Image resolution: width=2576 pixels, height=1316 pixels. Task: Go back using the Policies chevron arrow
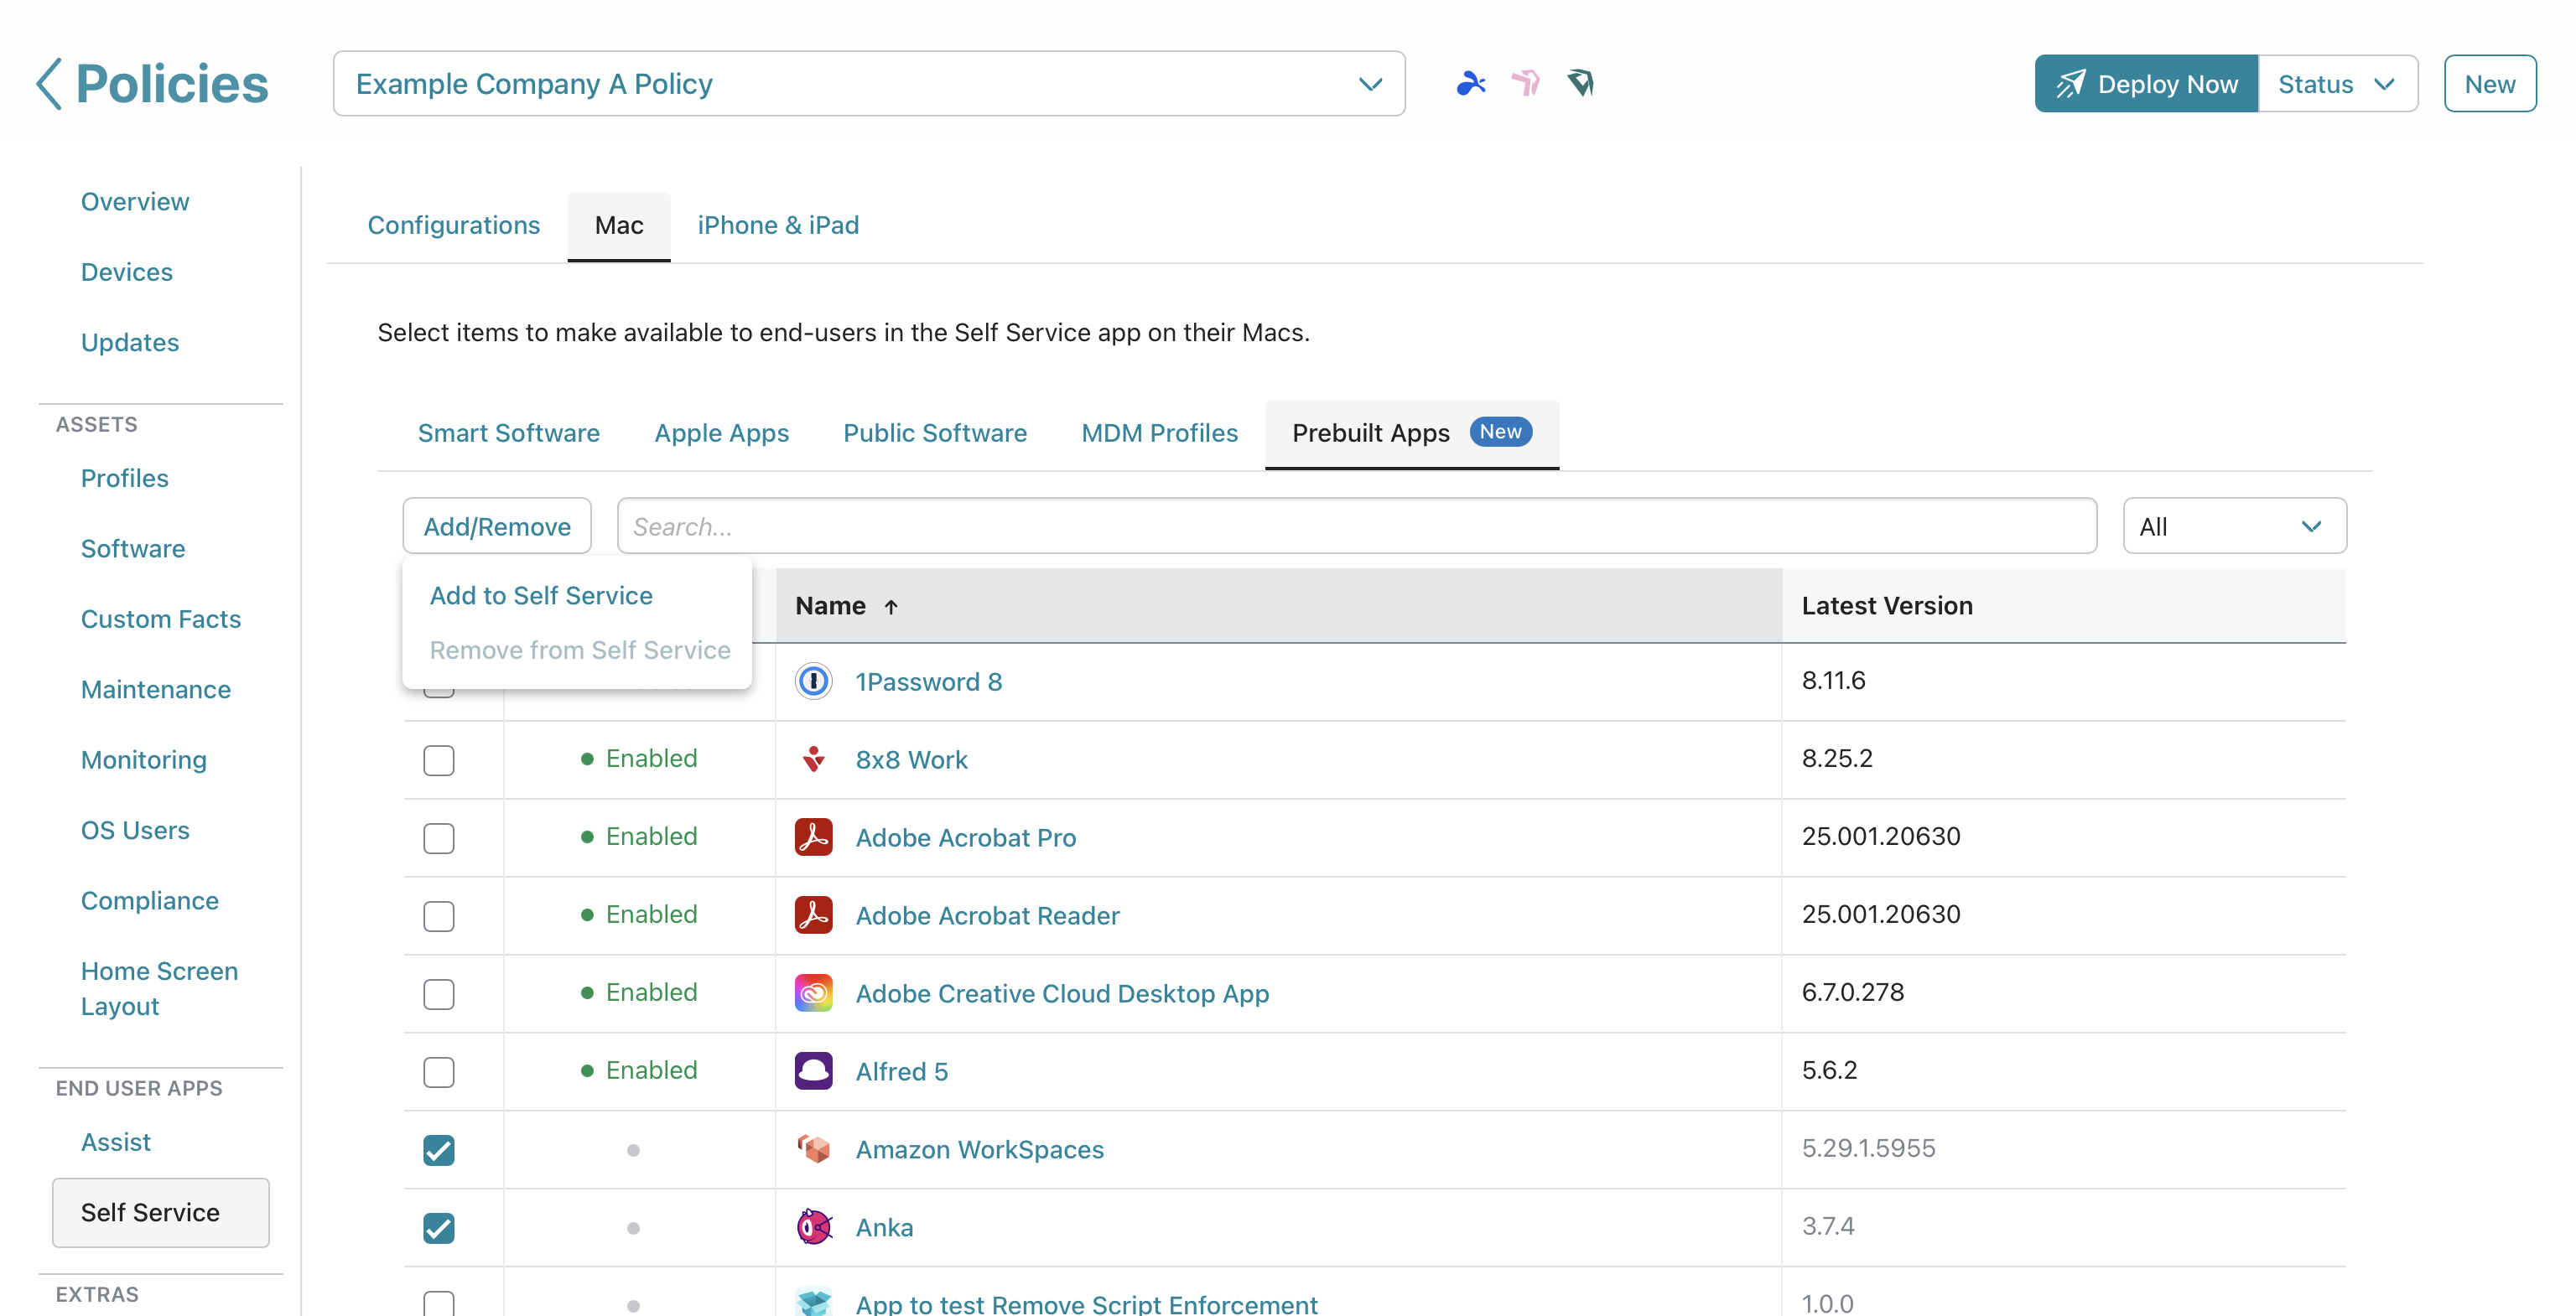point(49,84)
